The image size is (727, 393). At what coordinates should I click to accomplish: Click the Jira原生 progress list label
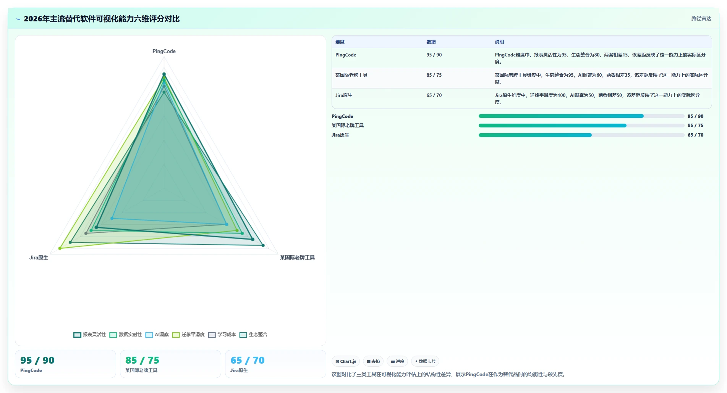(x=340, y=135)
